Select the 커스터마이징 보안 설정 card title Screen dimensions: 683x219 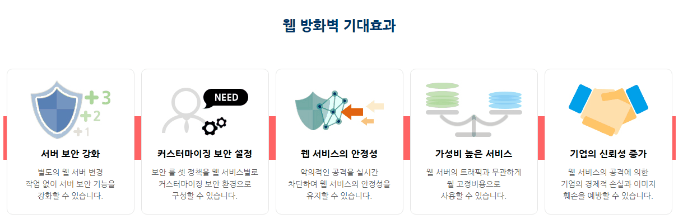click(x=205, y=153)
